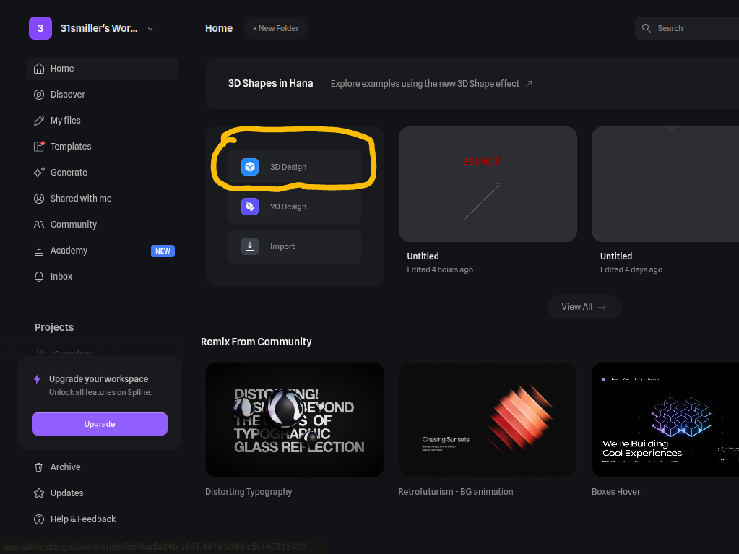Click the Academy book icon

[x=39, y=251]
